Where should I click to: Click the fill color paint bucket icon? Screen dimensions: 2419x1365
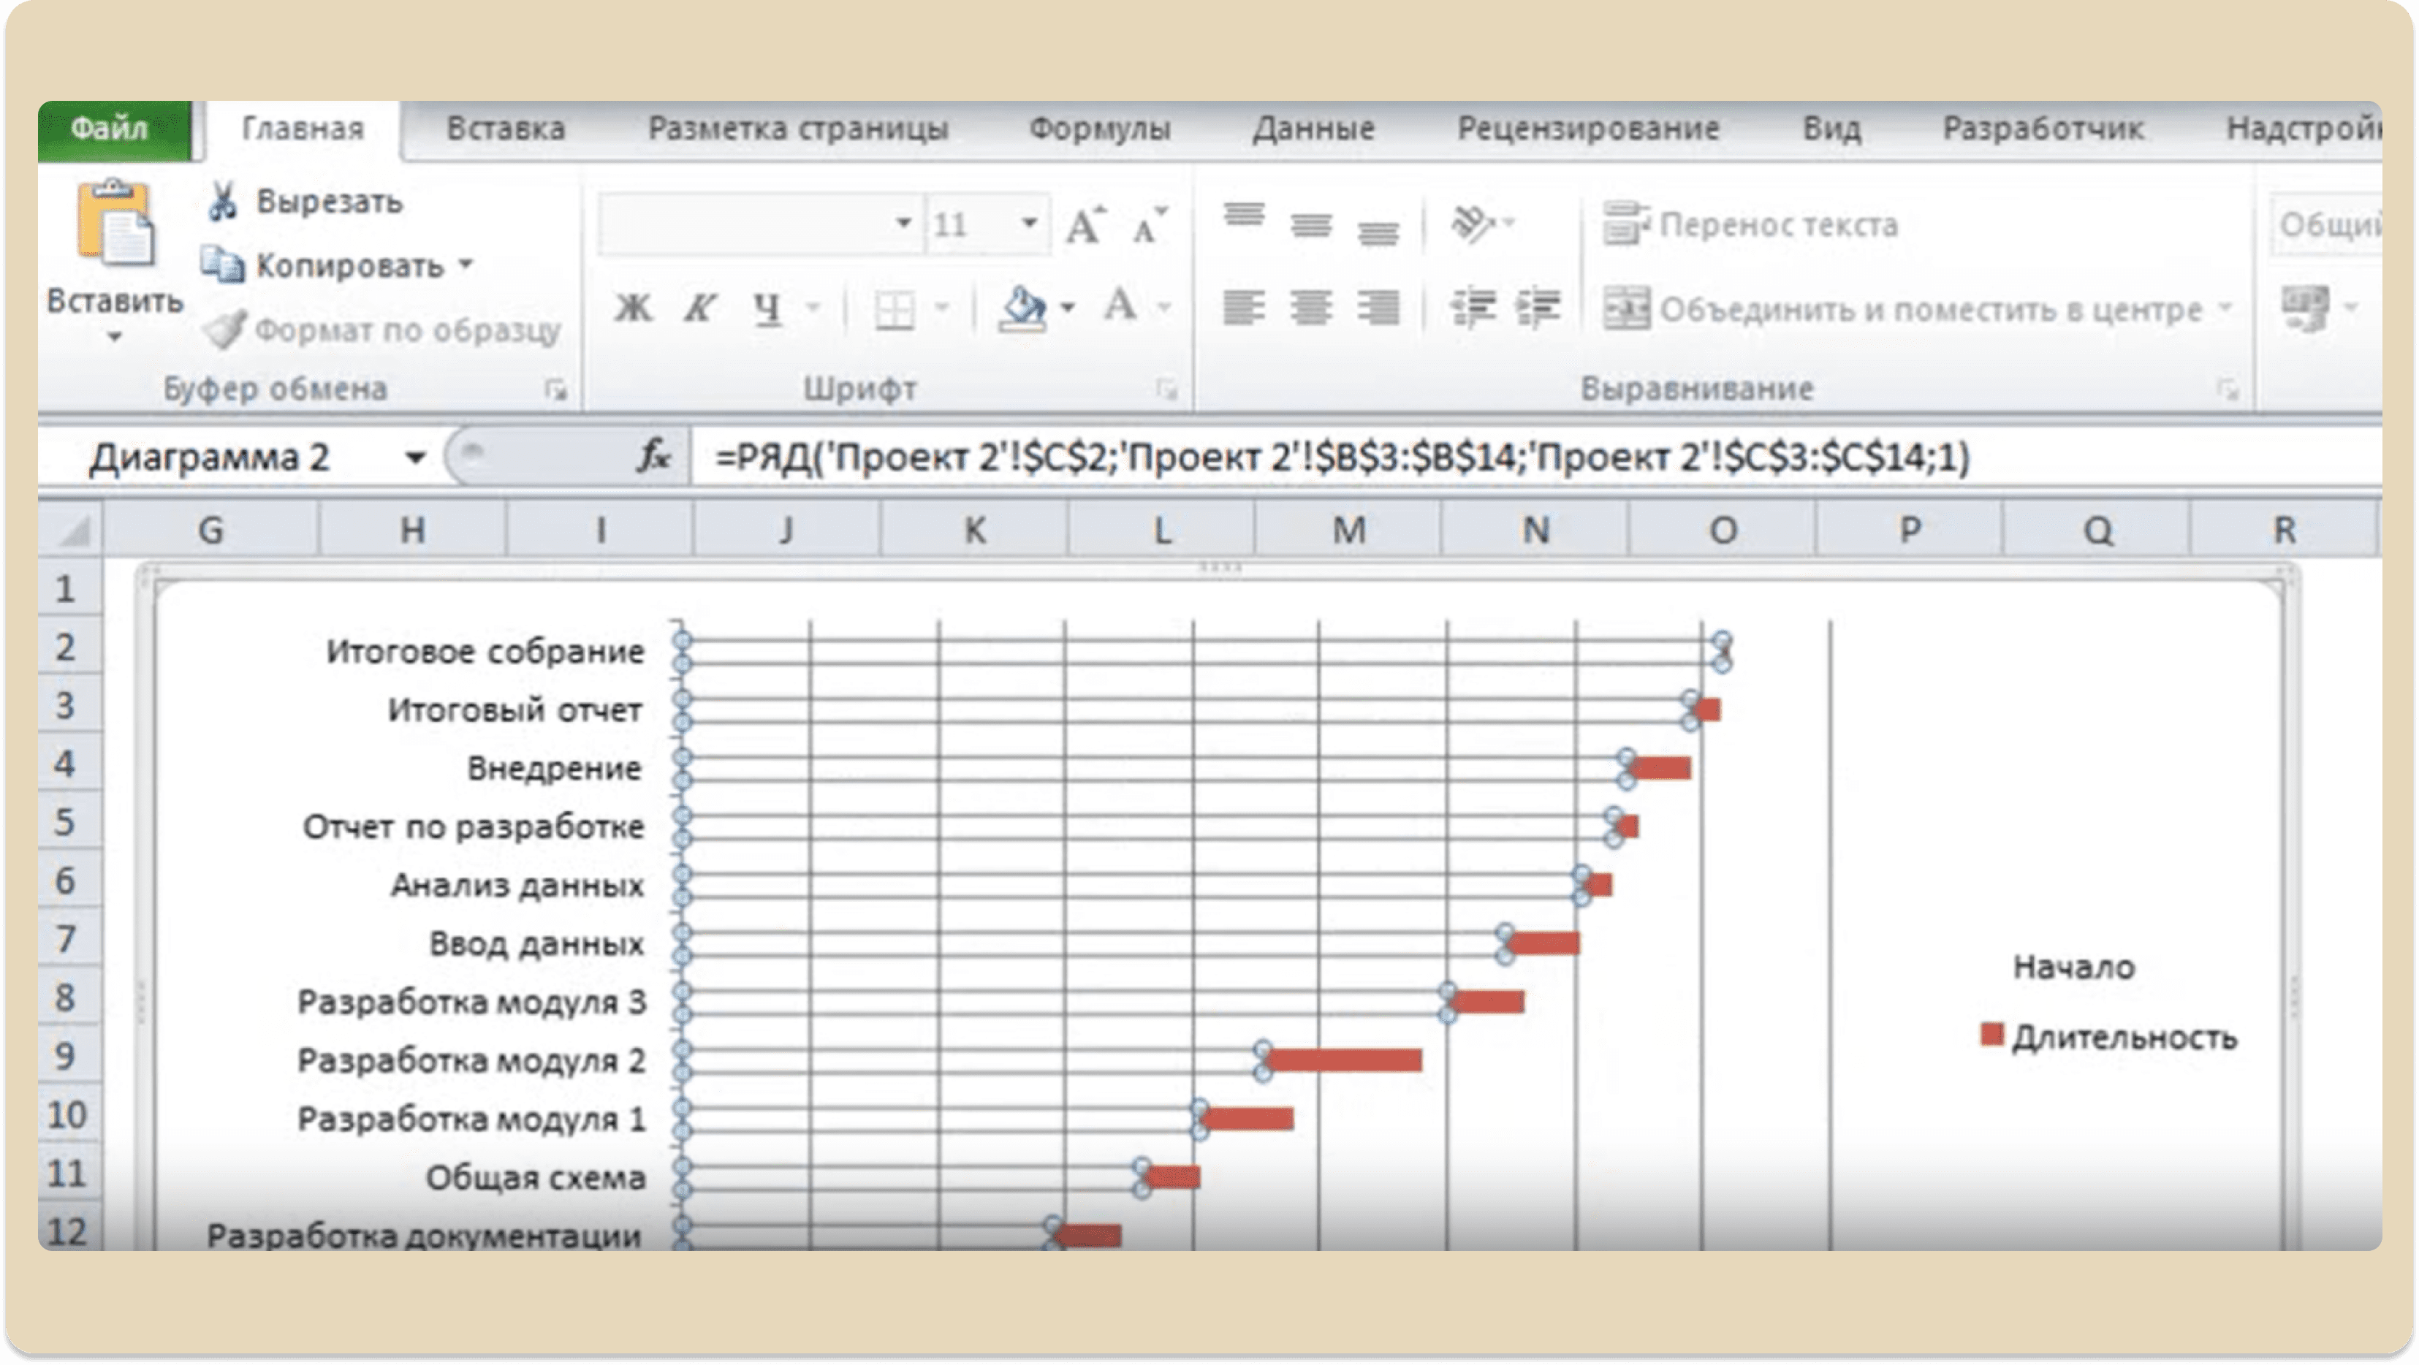(1024, 308)
